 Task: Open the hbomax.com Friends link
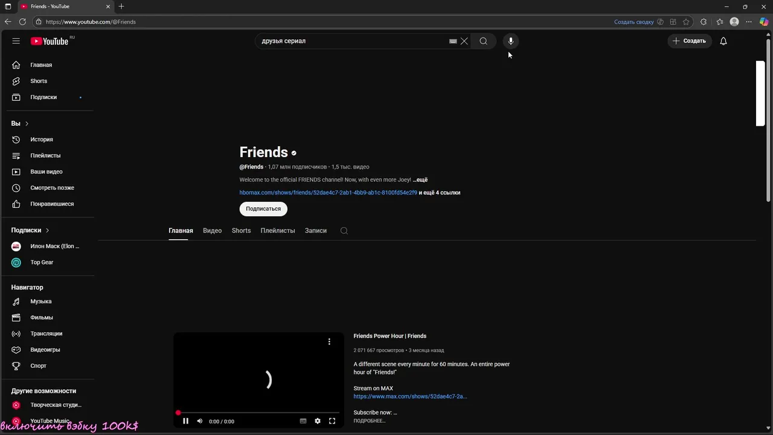click(328, 193)
